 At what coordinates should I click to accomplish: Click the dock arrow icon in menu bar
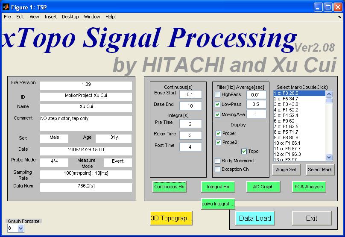click(340, 17)
